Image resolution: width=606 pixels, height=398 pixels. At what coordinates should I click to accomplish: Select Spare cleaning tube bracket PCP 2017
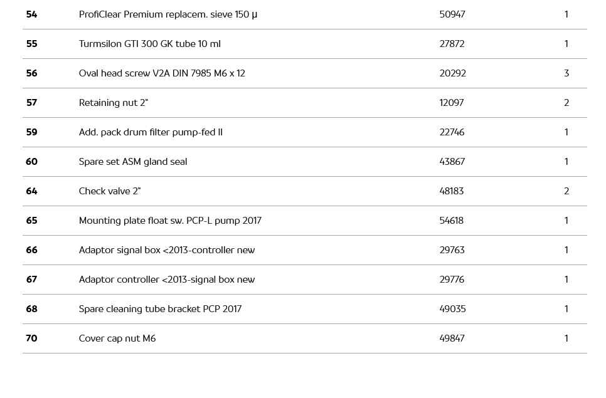(160, 309)
